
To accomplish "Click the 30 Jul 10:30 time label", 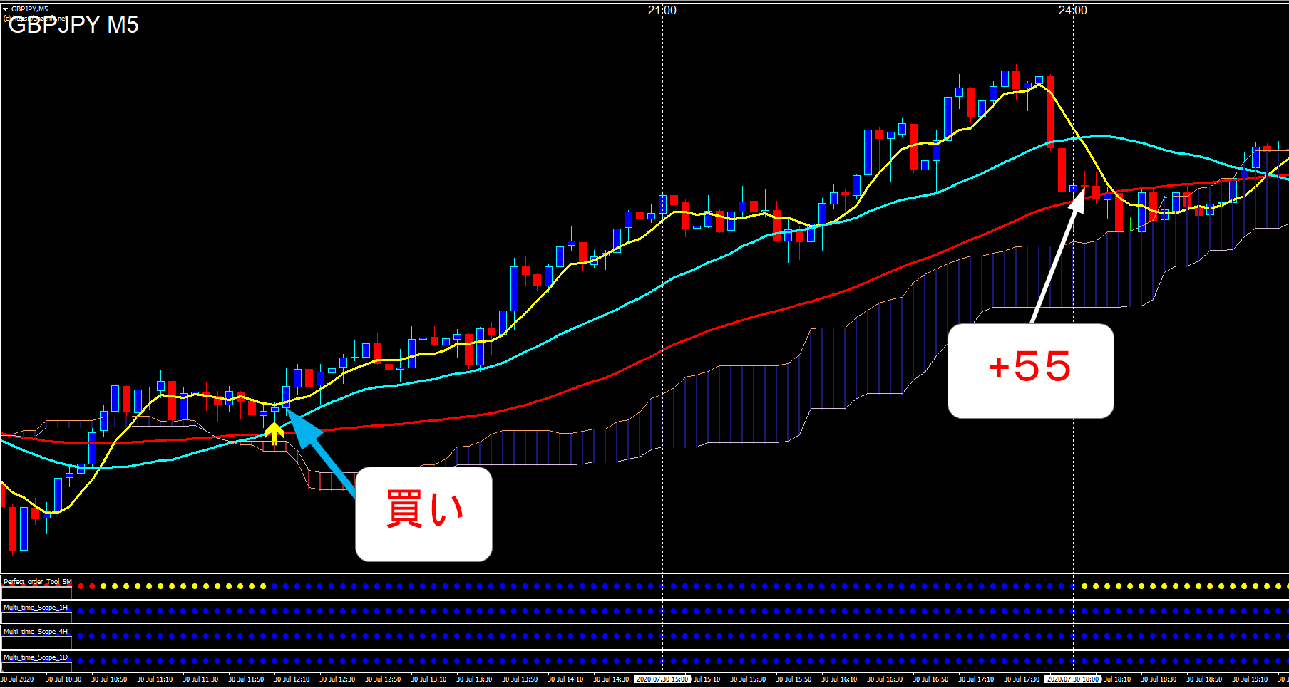I will point(63,679).
